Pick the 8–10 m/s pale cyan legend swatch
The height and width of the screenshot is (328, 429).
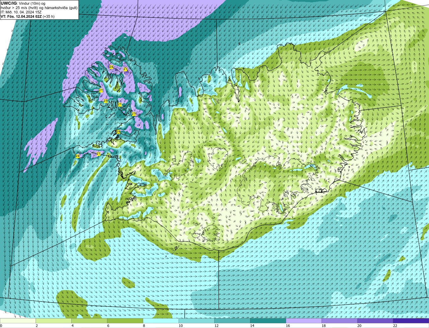pos(161,321)
